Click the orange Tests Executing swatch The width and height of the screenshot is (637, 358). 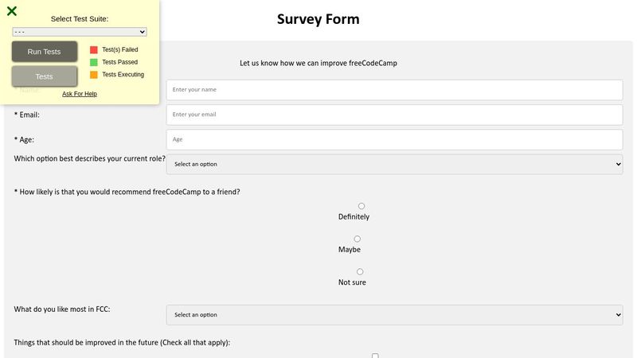(93, 75)
